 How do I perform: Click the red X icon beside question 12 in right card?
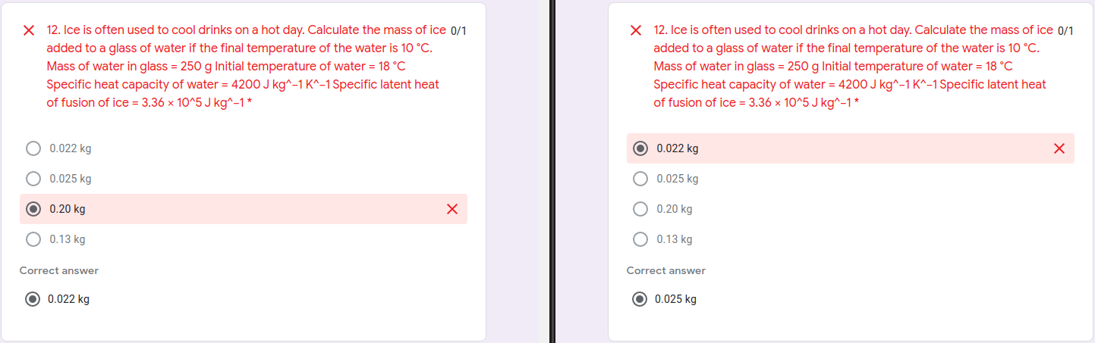pyautogui.click(x=636, y=31)
